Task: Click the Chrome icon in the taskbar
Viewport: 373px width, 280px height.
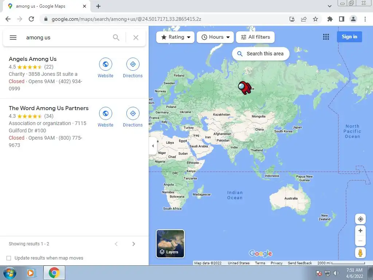Action: coord(54,273)
